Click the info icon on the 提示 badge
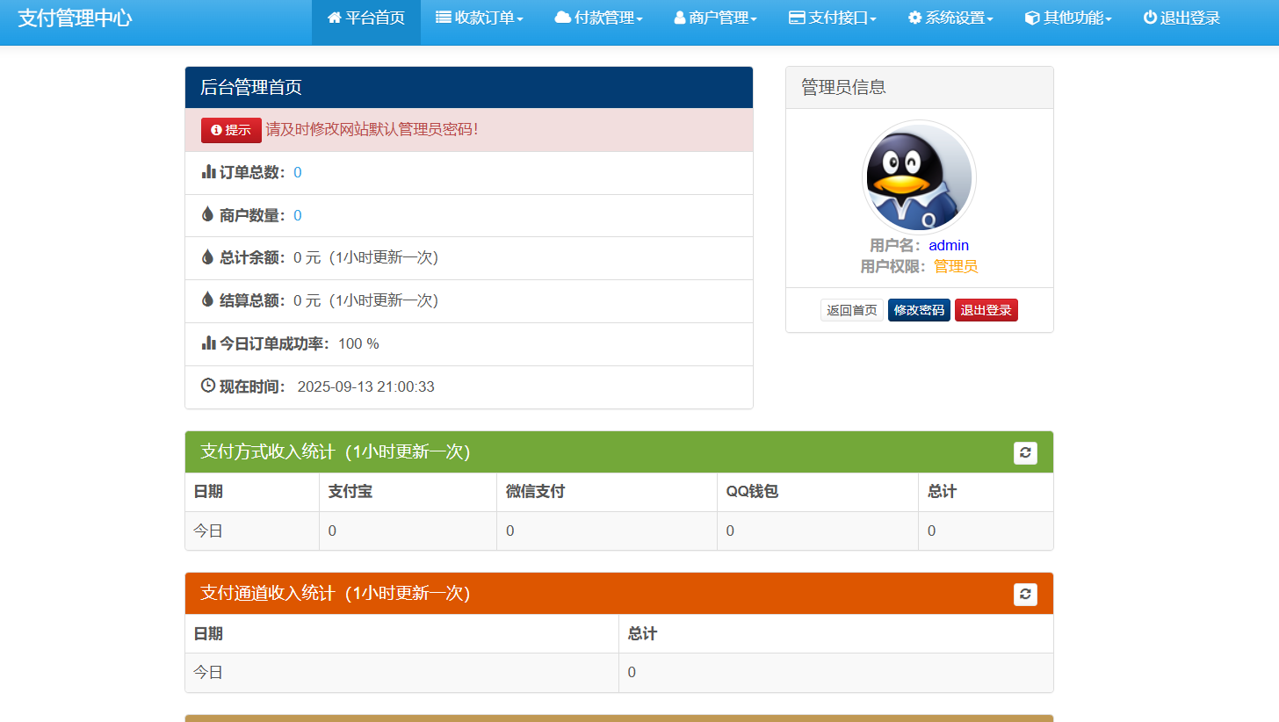The height and width of the screenshot is (722, 1279). [x=215, y=130]
